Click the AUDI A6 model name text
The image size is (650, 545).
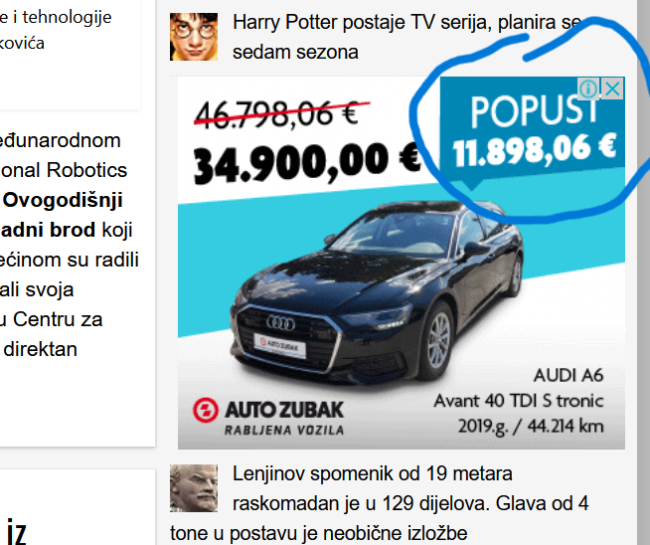click(x=569, y=375)
